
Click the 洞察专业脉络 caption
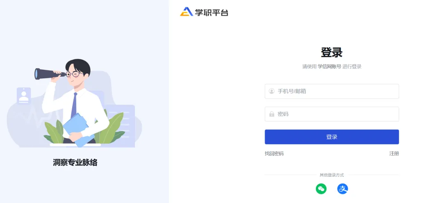coord(75,162)
